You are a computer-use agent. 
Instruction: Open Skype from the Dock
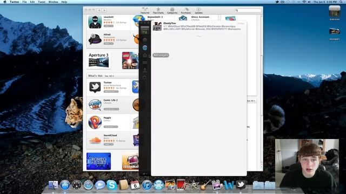click(x=112, y=185)
